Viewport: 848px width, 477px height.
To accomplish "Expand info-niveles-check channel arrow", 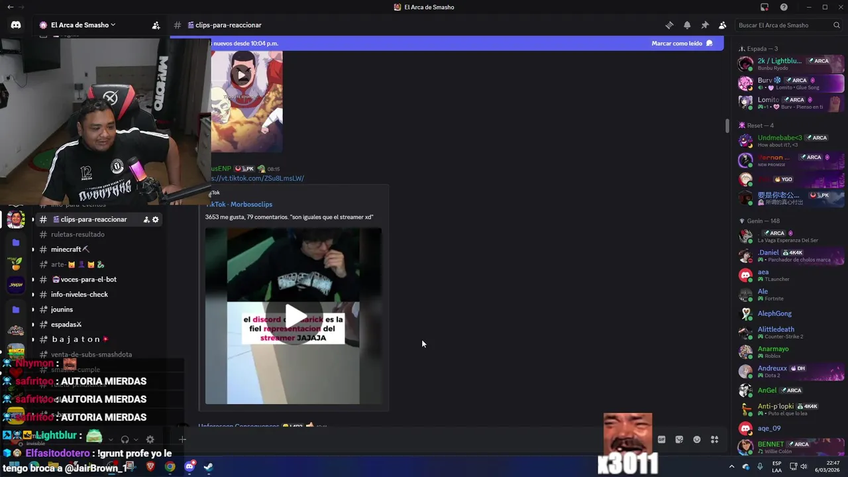I will pyautogui.click(x=33, y=295).
